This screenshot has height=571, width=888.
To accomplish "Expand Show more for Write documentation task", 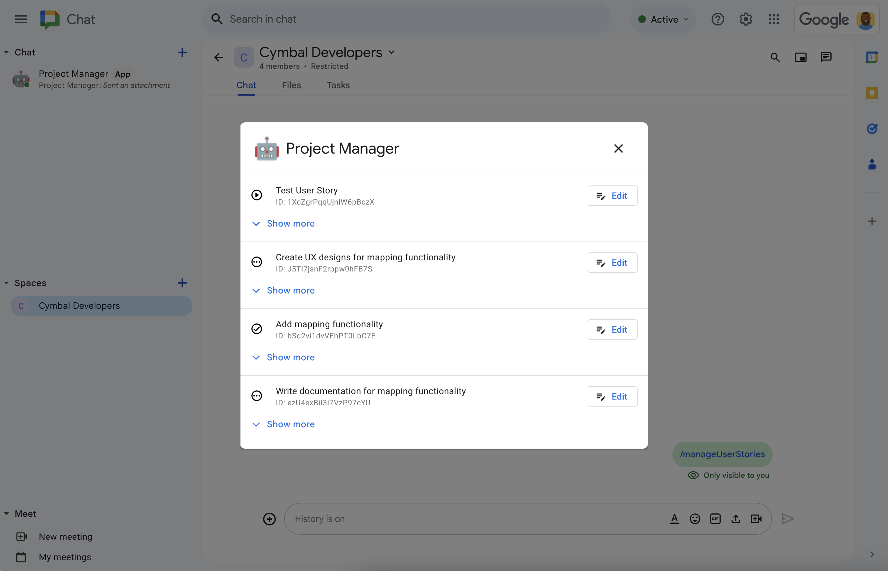I will [290, 423].
